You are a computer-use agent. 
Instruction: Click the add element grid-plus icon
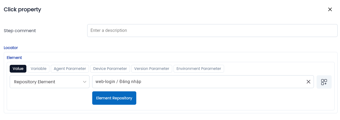point(324,82)
